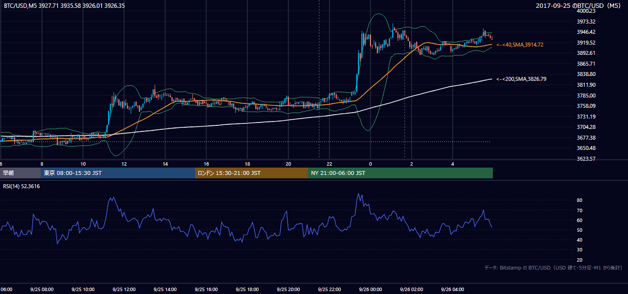Viewport: 628px width, 294px height.
Task: Click the RSI 30 level label
Action: pyautogui.click(x=579, y=250)
